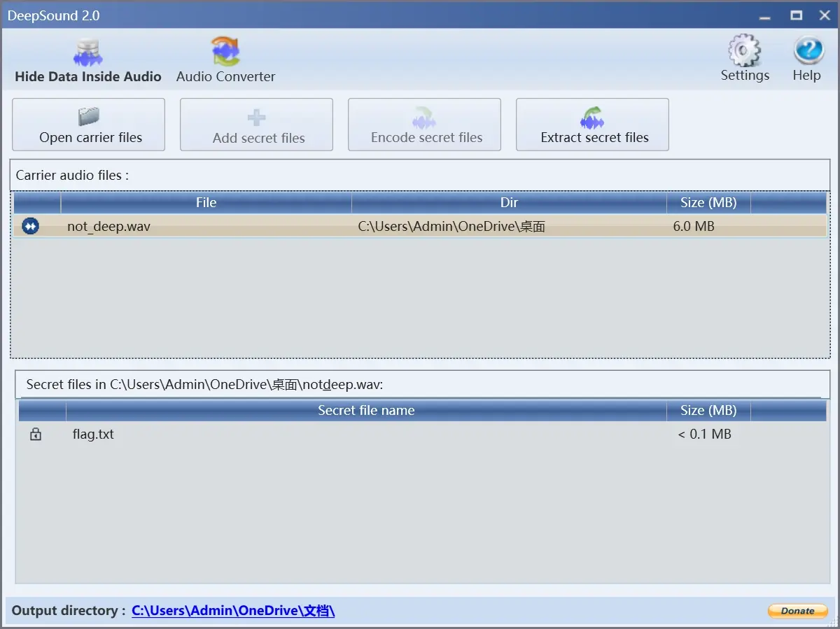Viewport: 840px width, 629px height.
Task: Click Extract secret files button
Action: click(x=592, y=125)
